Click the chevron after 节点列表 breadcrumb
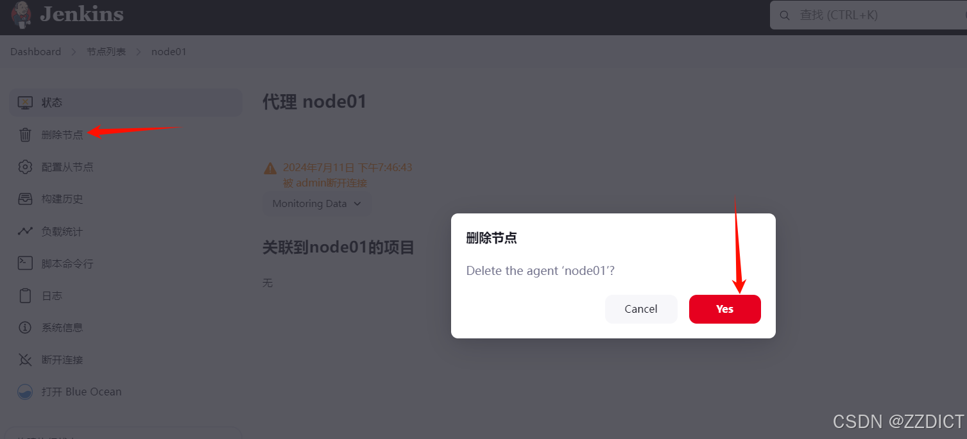Screen dimensions: 967x439 (x=139, y=52)
